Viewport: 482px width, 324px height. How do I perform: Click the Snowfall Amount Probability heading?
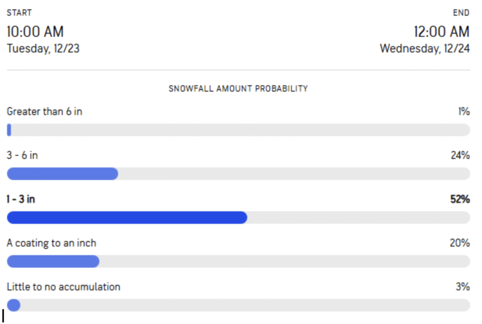coord(238,89)
